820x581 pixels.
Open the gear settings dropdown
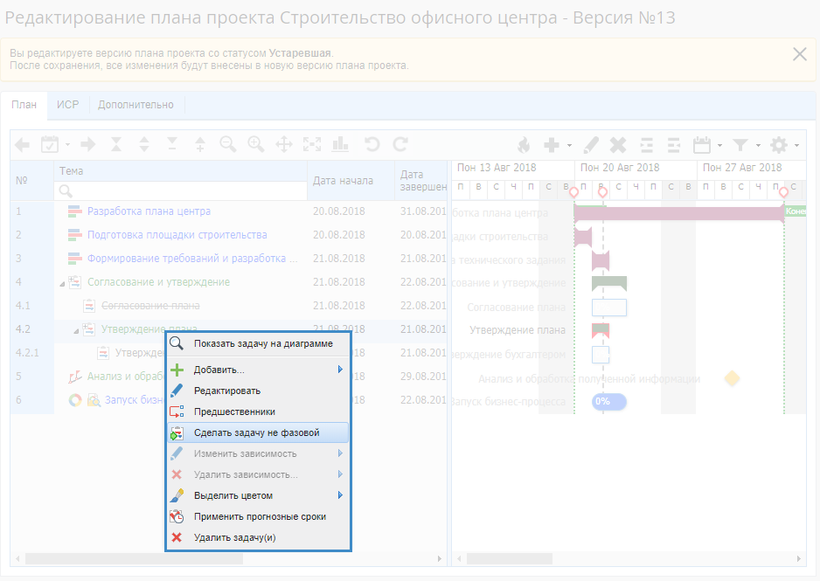pos(783,145)
